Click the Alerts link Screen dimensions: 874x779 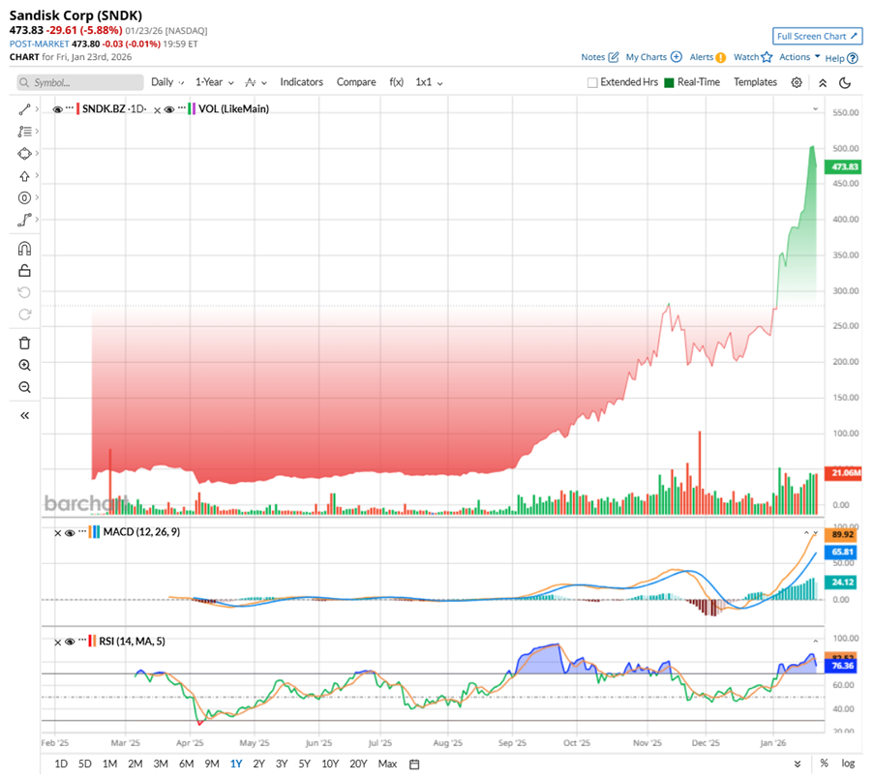tap(701, 57)
